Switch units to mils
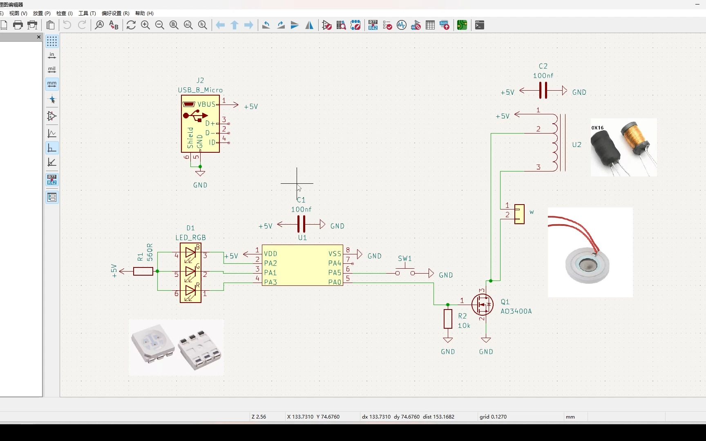 [x=52, y=70]
